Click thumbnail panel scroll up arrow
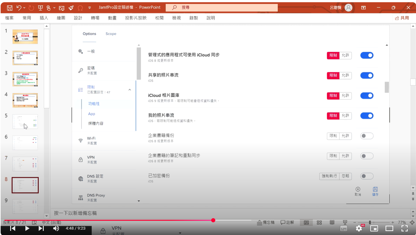Viewport: 416px width, 235px height. pyautogui.click(x=47, y=26)
